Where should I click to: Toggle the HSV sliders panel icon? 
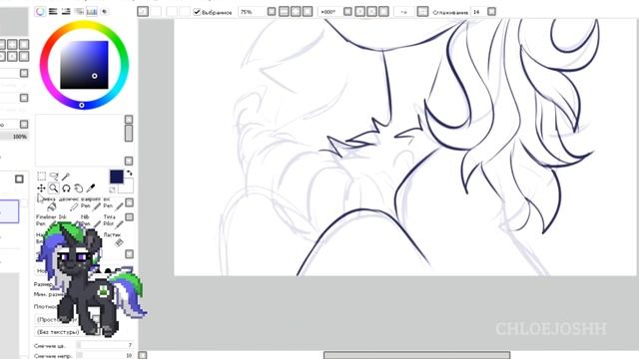66,12
